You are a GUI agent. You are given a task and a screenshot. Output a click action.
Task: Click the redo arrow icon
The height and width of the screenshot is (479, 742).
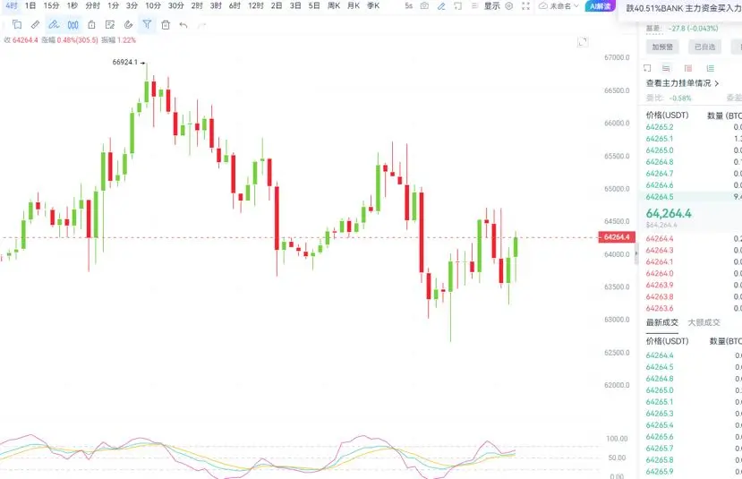(x=202, y=24)
